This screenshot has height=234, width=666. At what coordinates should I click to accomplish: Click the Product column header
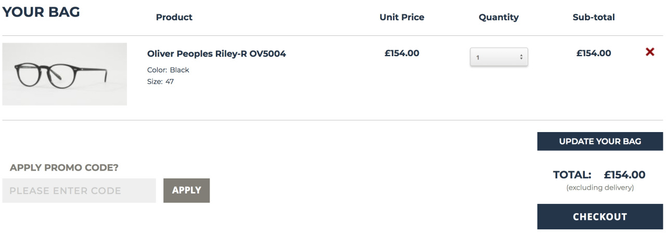point(174,17)
